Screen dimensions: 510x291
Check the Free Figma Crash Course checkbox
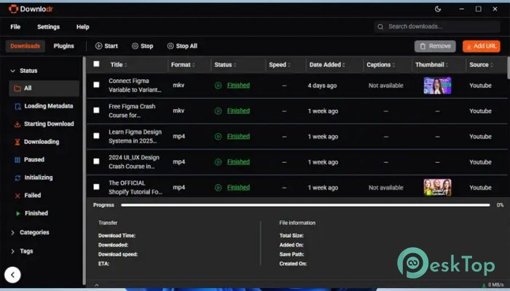coord(96,111)
